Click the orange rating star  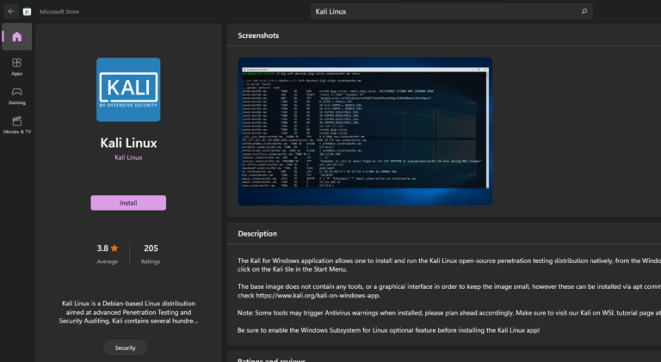pyautogui.click(x=114, y=248)
